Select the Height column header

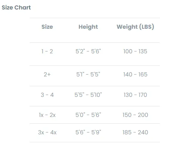click(88, 27)
